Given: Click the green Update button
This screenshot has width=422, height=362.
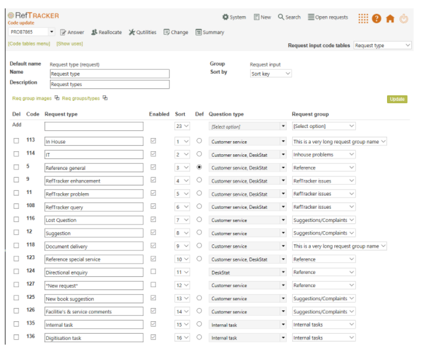Looking at the screenshot, I should (397, 99).
